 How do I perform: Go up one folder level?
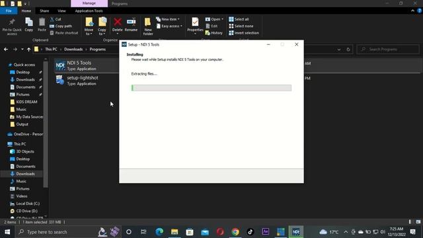point(28,50)
